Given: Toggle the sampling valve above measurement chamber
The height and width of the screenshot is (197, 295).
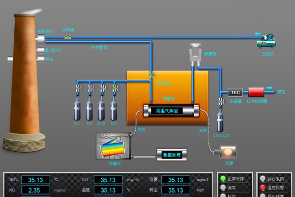Looking at the screenshot, I should [x=151, y=75].
